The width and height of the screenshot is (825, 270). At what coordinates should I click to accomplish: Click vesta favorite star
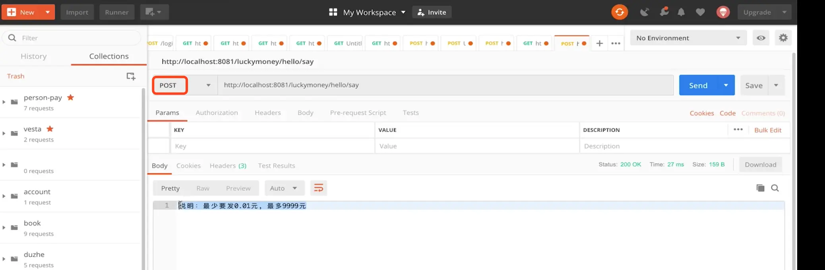point(50,129)
